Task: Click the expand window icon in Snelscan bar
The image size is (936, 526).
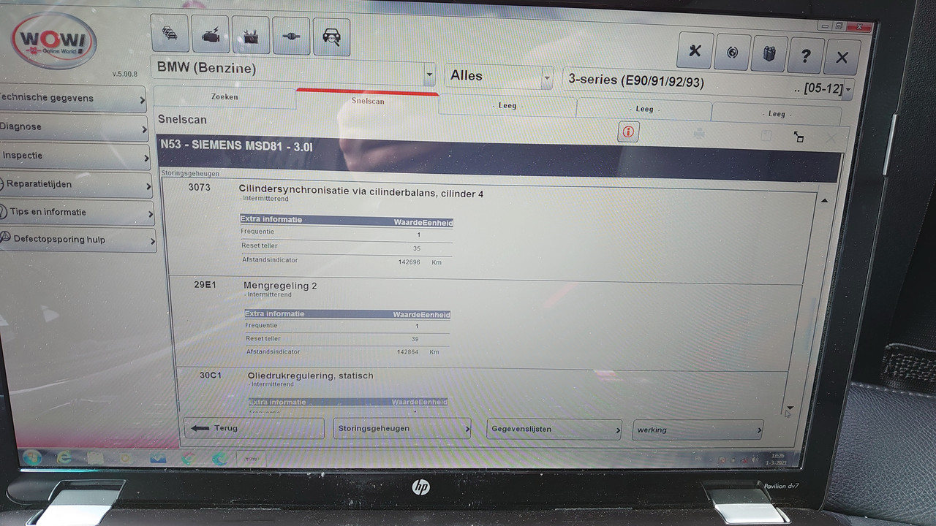Action: 799,137
